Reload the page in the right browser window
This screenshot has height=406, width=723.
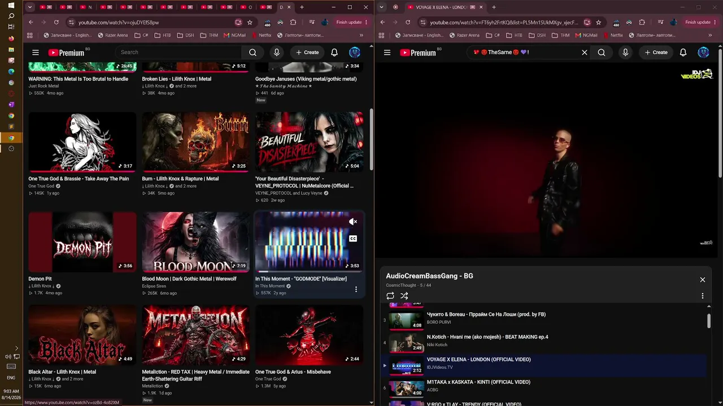click(408, 22)
